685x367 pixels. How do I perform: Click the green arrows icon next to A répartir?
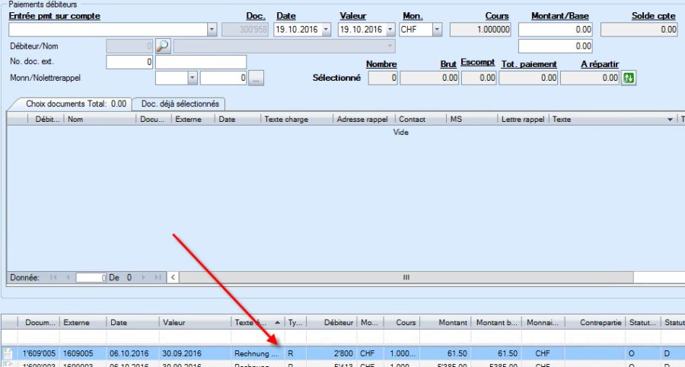pos(628,78)
